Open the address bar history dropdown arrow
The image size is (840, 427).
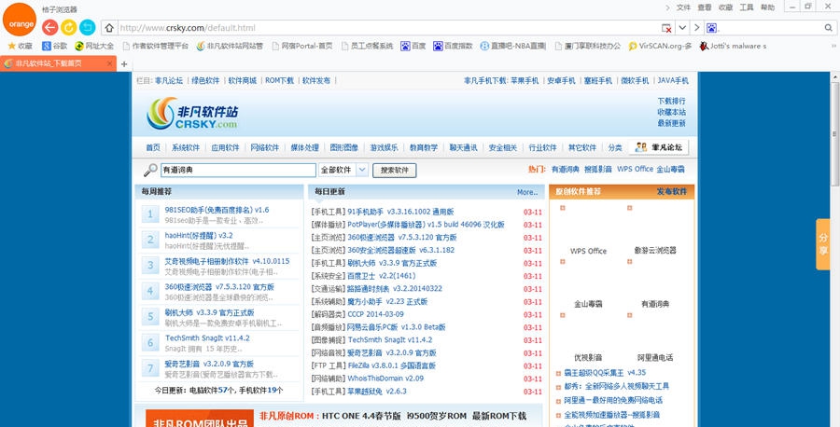(683, 28)
